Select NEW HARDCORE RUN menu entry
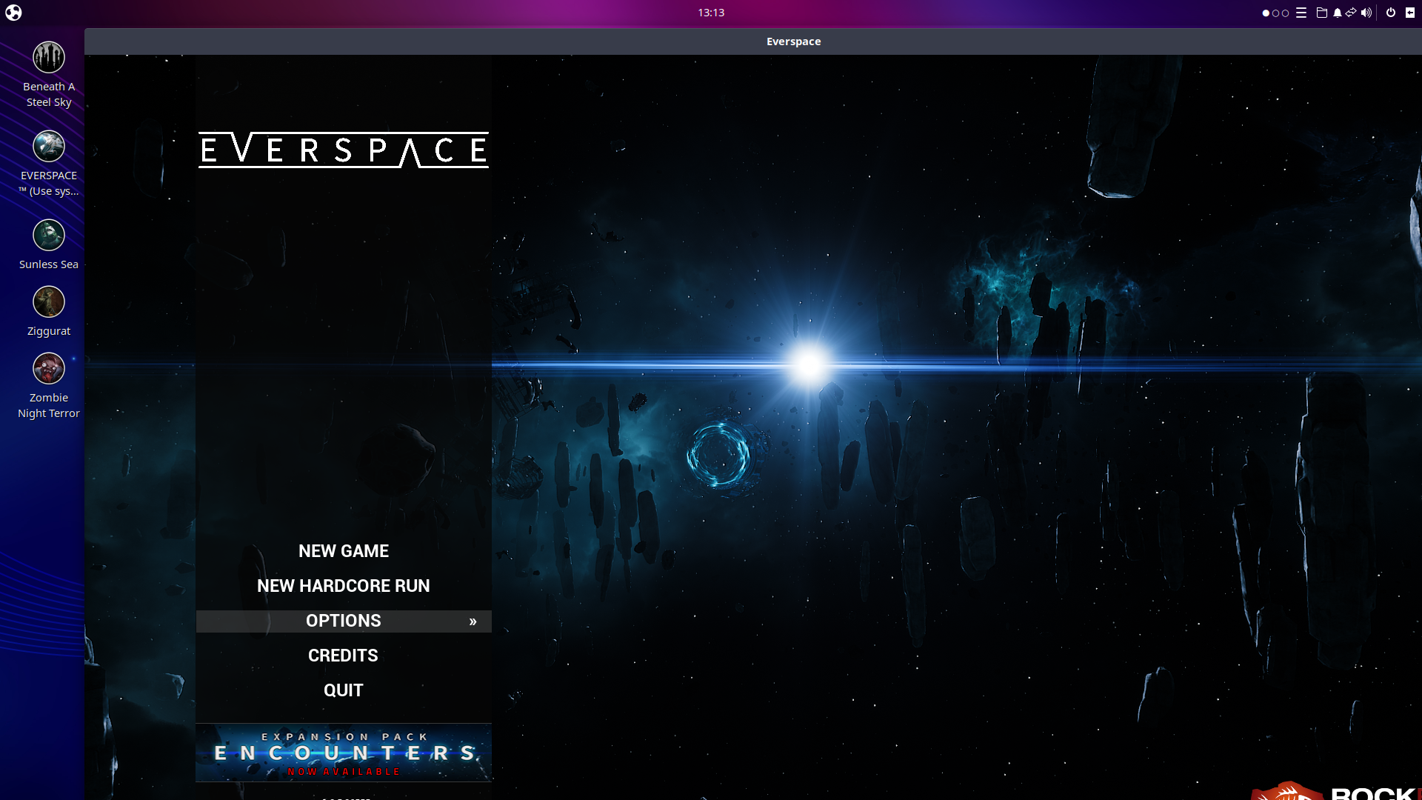 click(344, 586)
